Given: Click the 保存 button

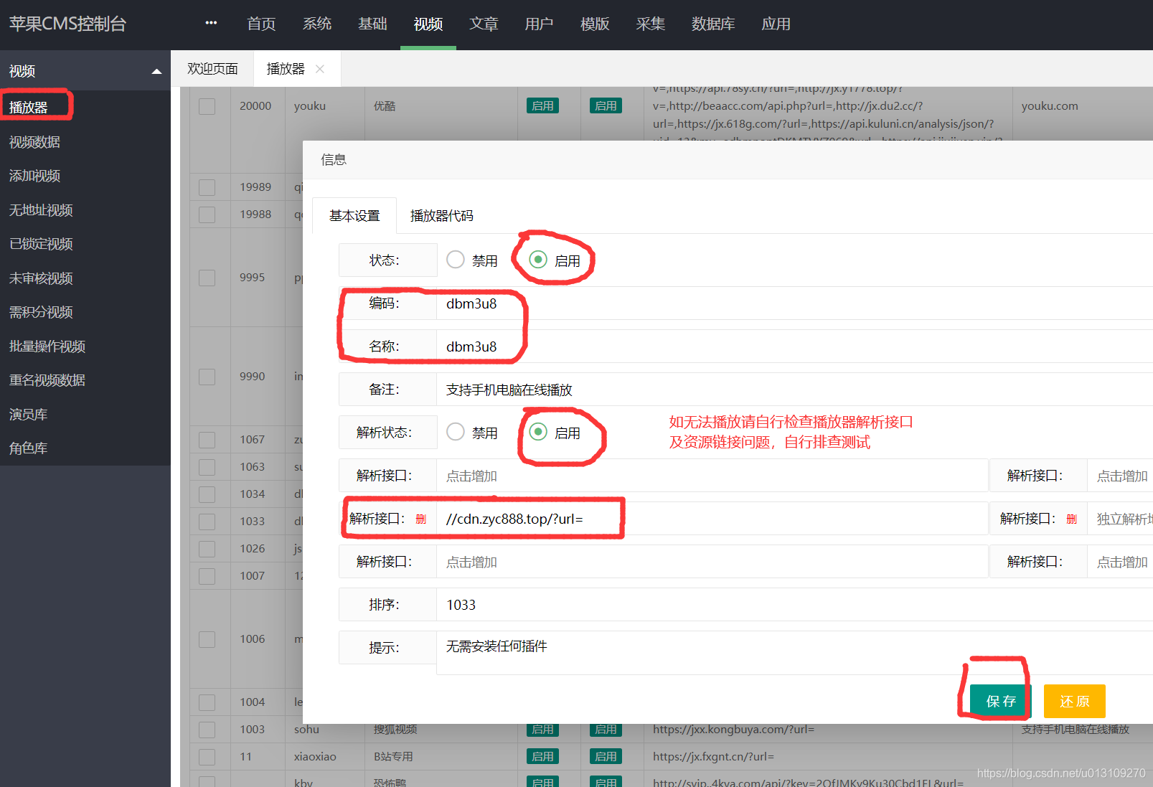Looking at the screenshot, I should tap(1001, 701).
